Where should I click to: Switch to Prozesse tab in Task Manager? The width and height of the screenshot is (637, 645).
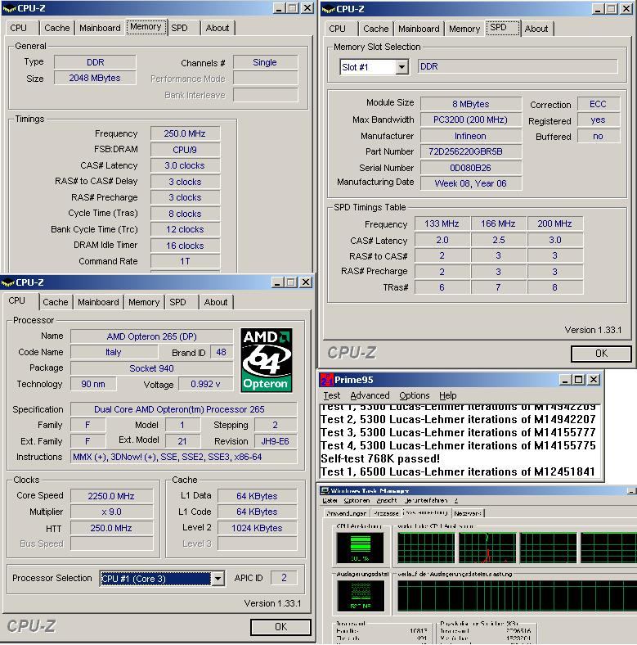pyautogui.click(x=386, y=513)
